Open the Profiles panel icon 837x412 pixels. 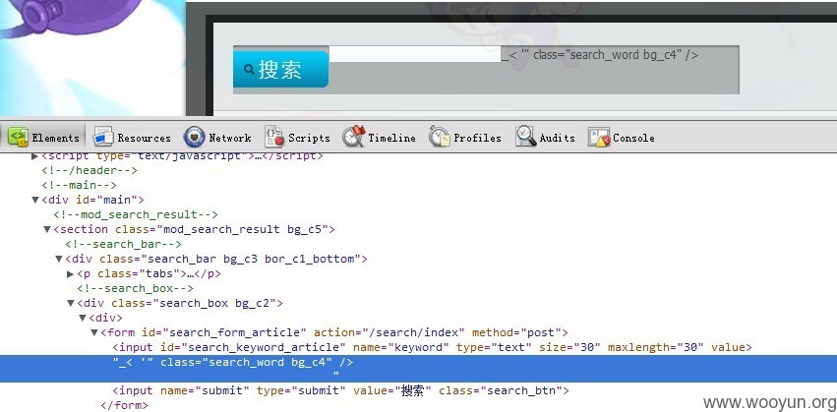[439, 137]
